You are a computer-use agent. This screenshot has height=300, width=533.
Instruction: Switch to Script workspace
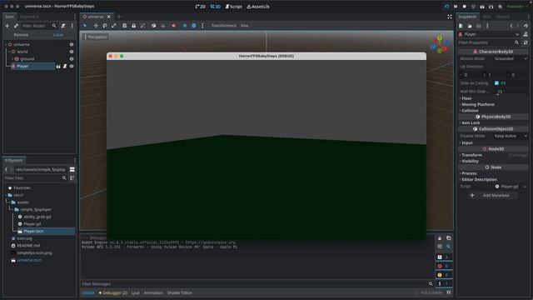tap(233, 7)
